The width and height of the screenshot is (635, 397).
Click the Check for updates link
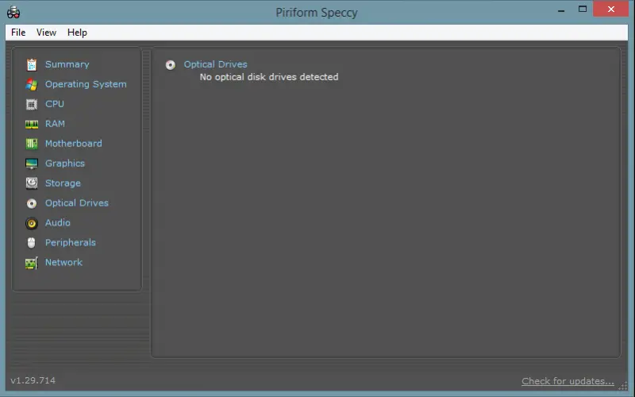[568, 381]
